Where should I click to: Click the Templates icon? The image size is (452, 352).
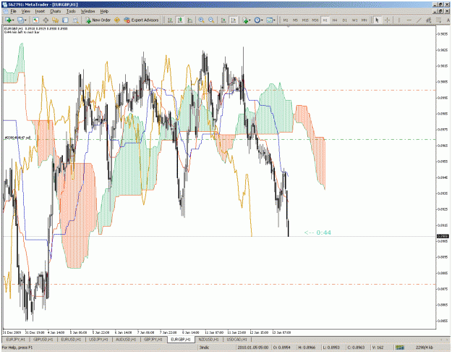click(270, 20)
